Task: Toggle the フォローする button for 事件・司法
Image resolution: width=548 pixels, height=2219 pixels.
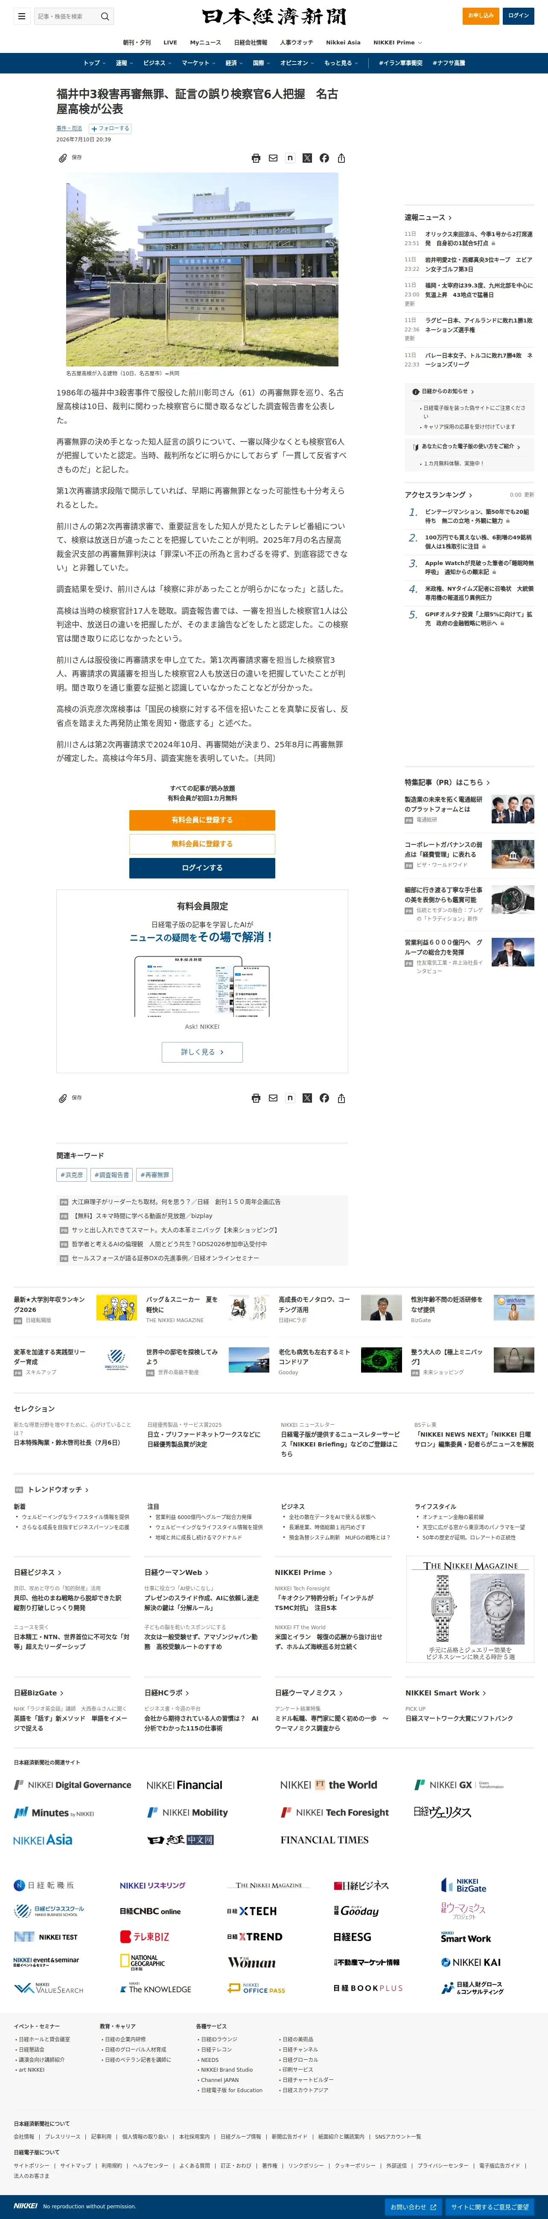Action: point(110,129)
